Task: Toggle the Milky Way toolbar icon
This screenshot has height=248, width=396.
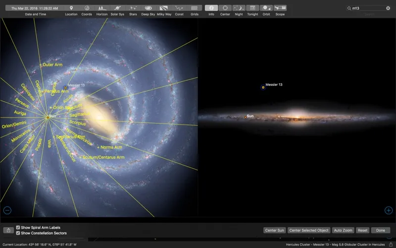Action: 164,8
